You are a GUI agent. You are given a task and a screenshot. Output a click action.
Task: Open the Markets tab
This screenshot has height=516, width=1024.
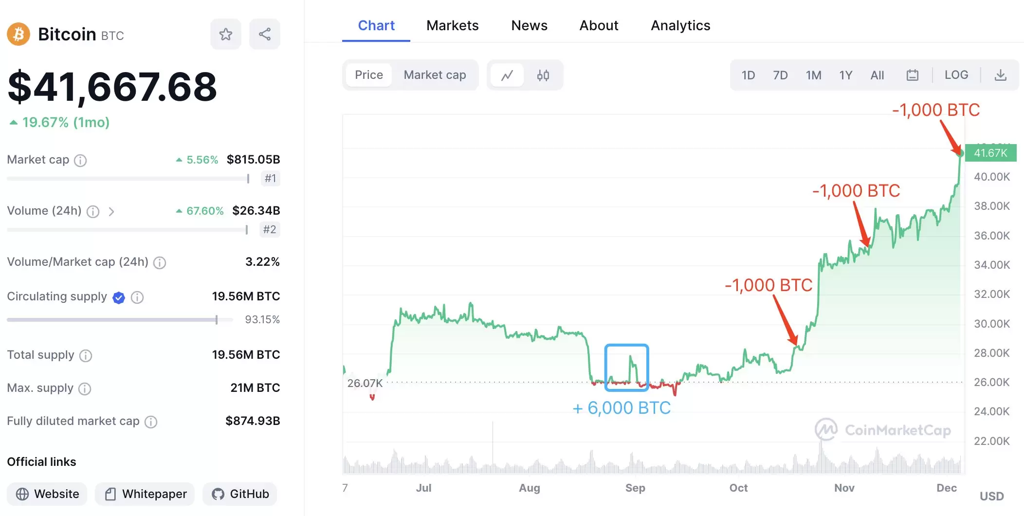point(452,25)
